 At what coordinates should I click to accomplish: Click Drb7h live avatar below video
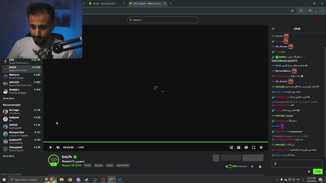(53, 160)
